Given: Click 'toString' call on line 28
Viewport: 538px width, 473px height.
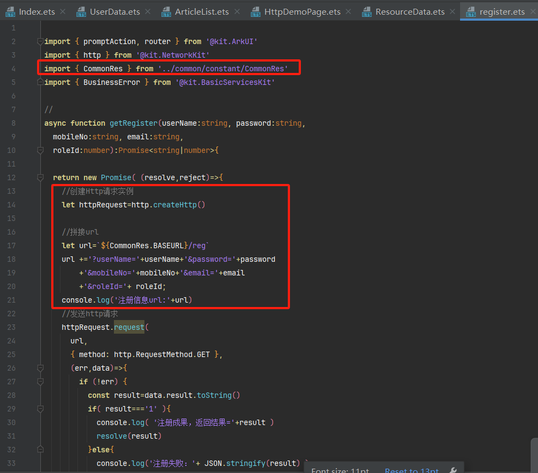Looking at the screenshot, I should 214,395.
